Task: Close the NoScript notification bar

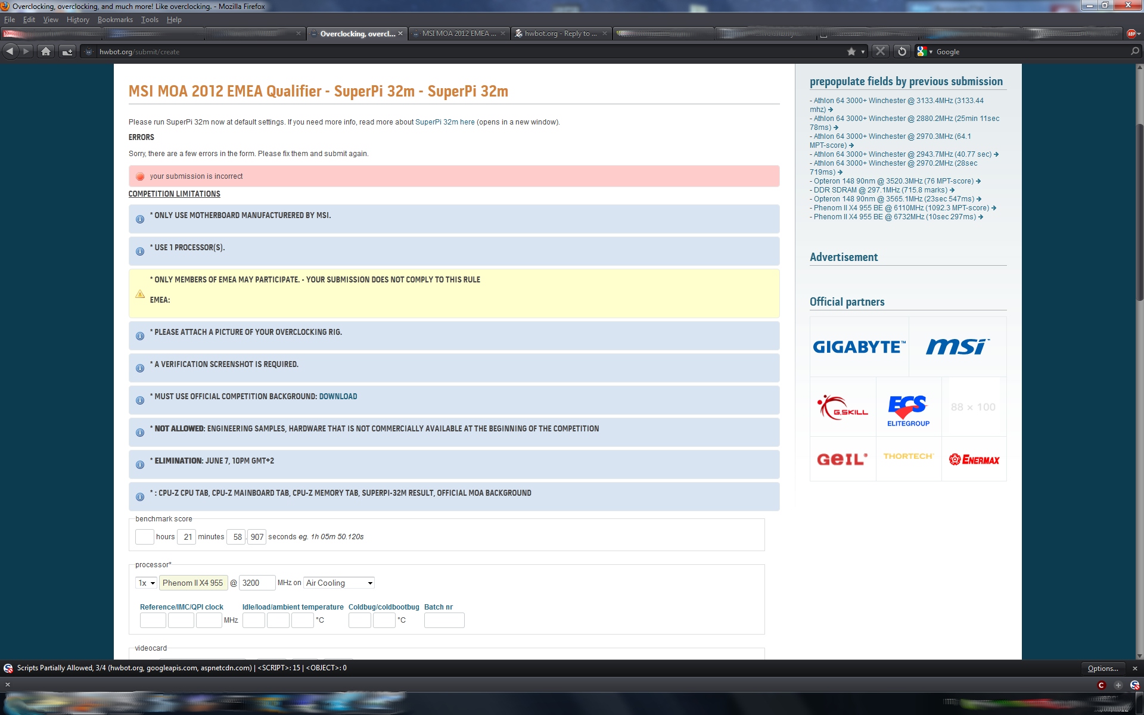Action: click(x=1134, y=669)
